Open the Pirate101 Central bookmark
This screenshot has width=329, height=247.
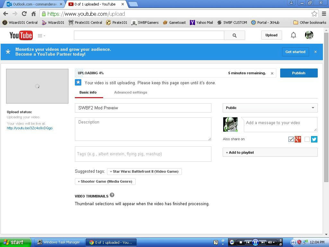85,23
